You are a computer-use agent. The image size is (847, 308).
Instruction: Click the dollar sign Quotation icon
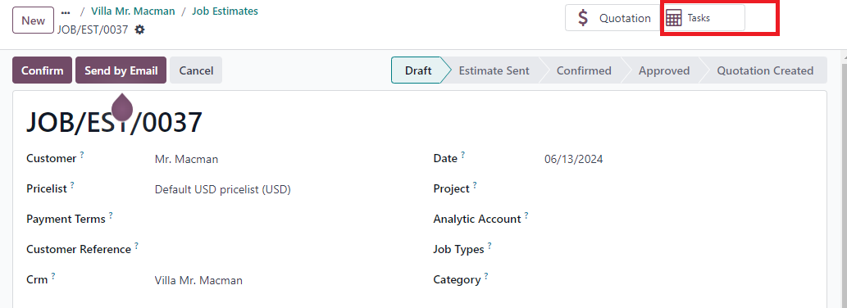click(x=583, y=18)
